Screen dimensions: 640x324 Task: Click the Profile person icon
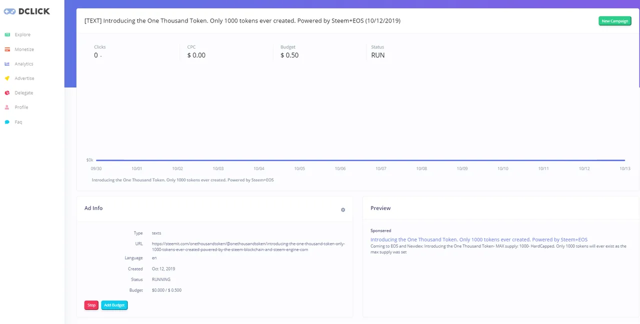7,107
